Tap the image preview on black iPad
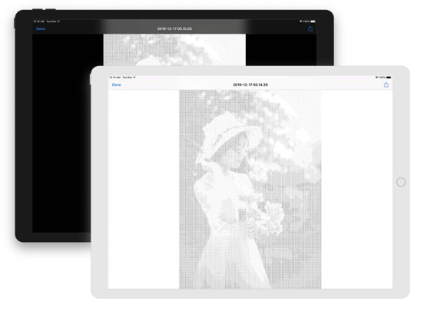 click(x=174, y=50)
